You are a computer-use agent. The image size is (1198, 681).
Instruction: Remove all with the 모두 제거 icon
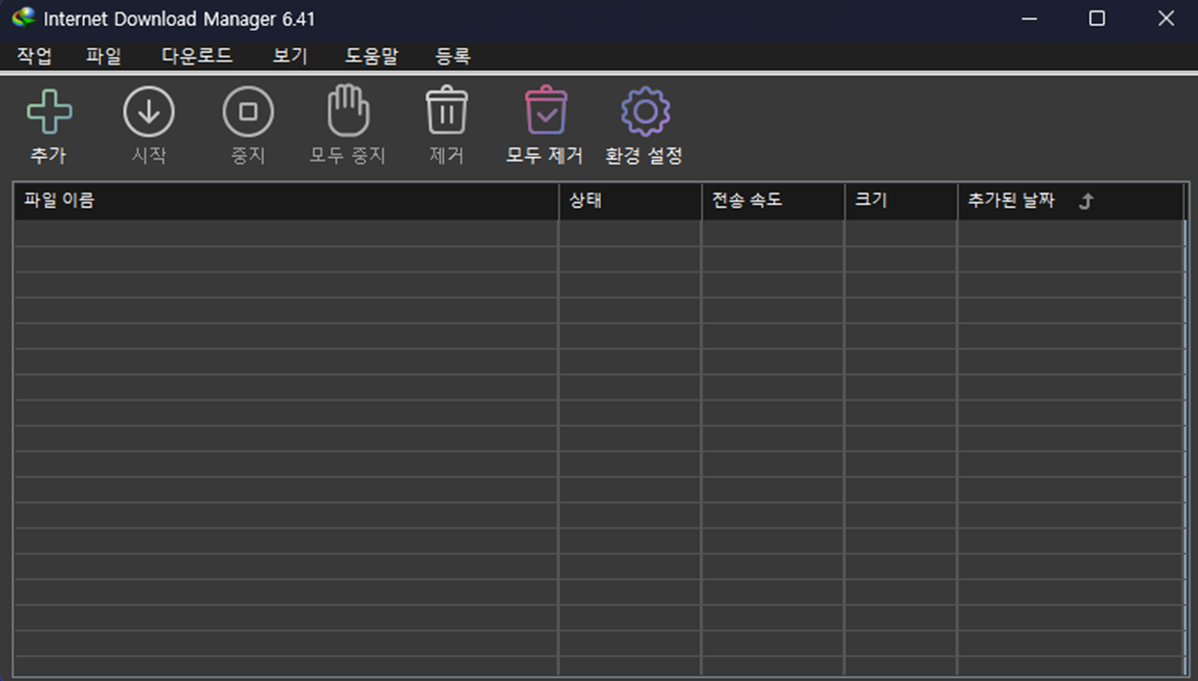546,111
